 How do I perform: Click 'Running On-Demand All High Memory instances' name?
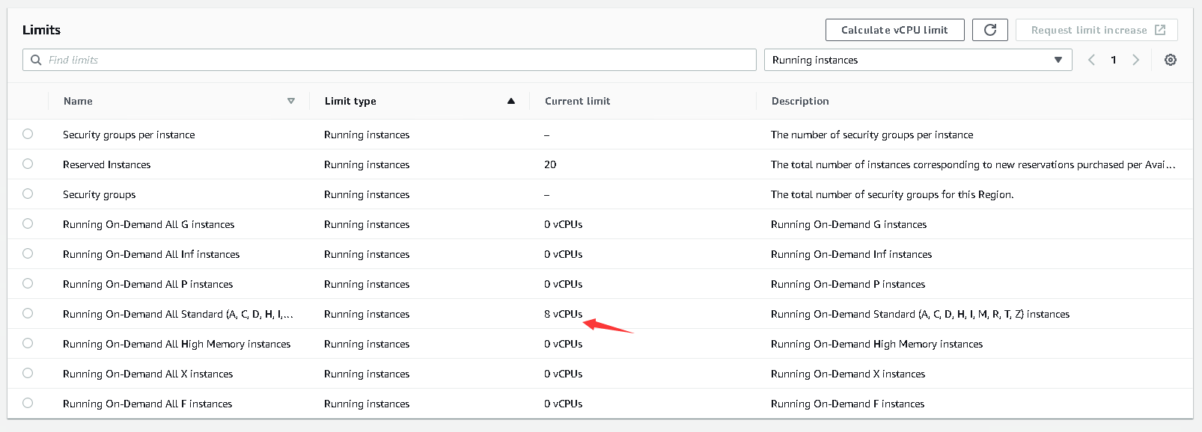coord(177,344)
